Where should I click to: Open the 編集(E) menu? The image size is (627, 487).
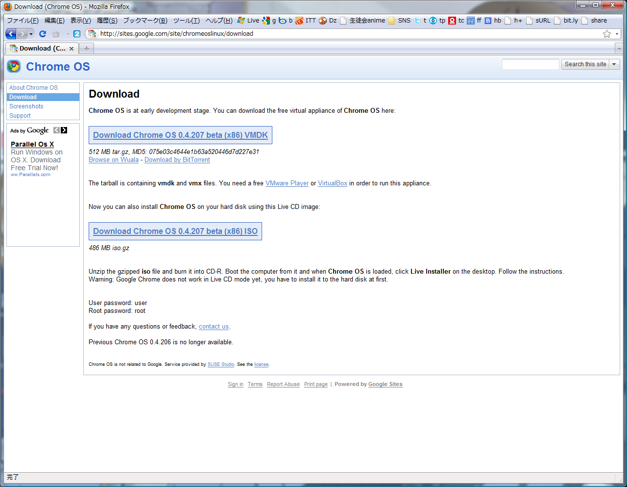click(x=54, y=21)
